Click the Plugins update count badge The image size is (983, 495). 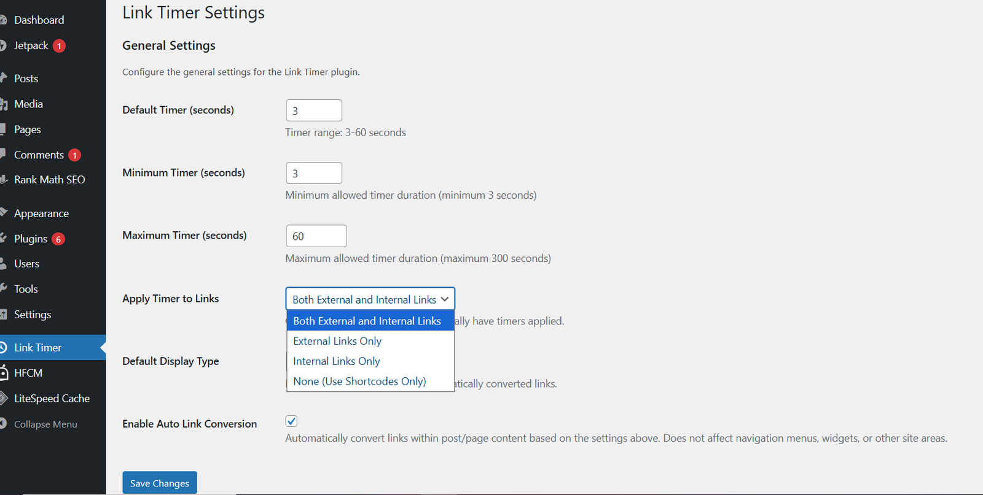(x=58, y=239)
